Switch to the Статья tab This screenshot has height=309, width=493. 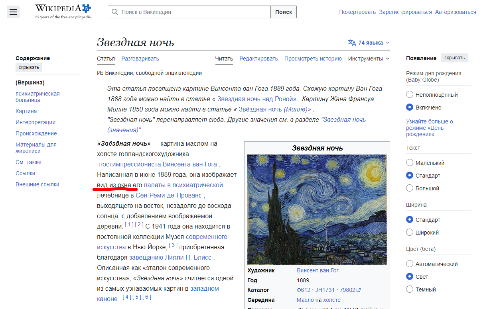coord(106,59)
